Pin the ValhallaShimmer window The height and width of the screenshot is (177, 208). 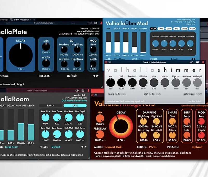[x=203, y=62]
